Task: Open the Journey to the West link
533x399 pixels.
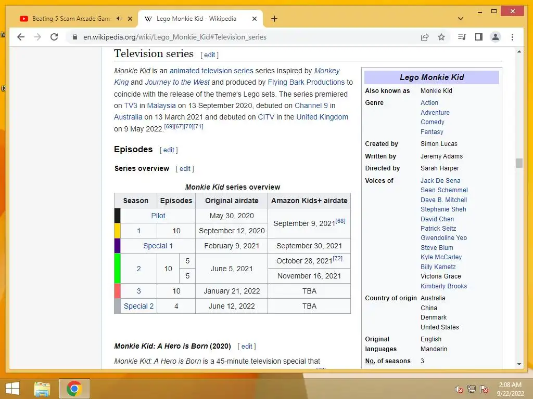Action: click(177, 82)
